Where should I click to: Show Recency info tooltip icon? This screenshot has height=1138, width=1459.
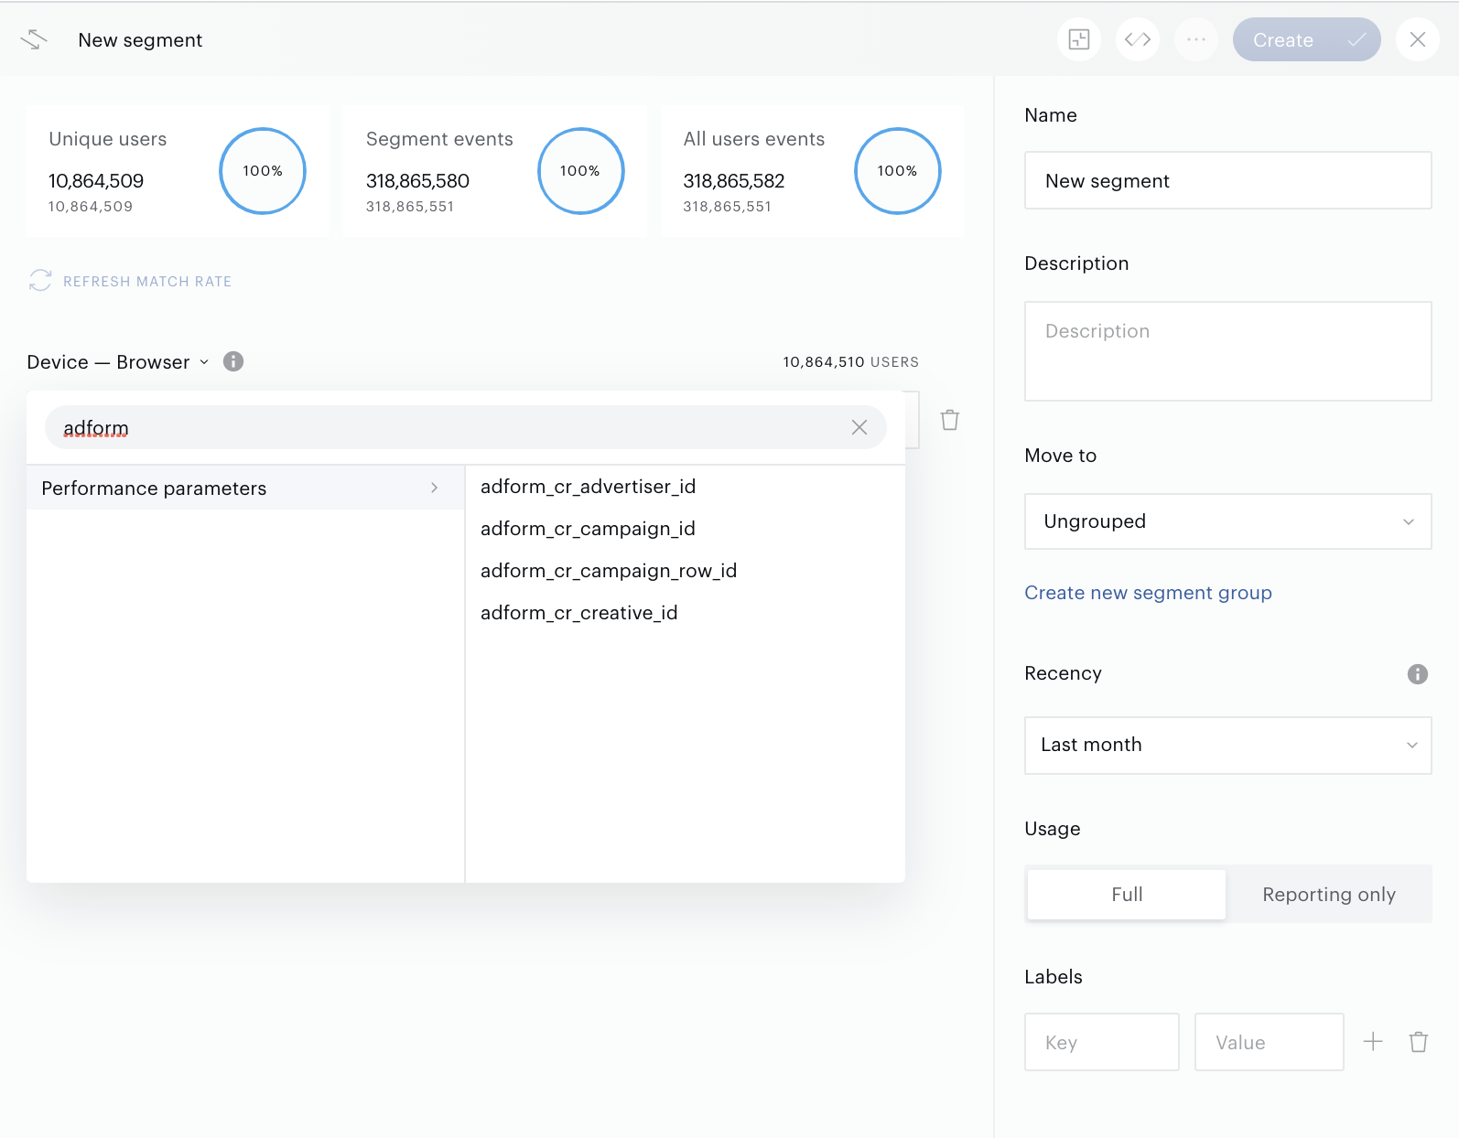[1418, 674]
